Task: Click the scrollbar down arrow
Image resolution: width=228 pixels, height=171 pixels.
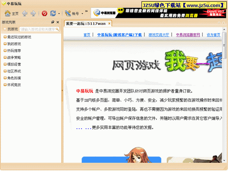Action: [224, 161]
